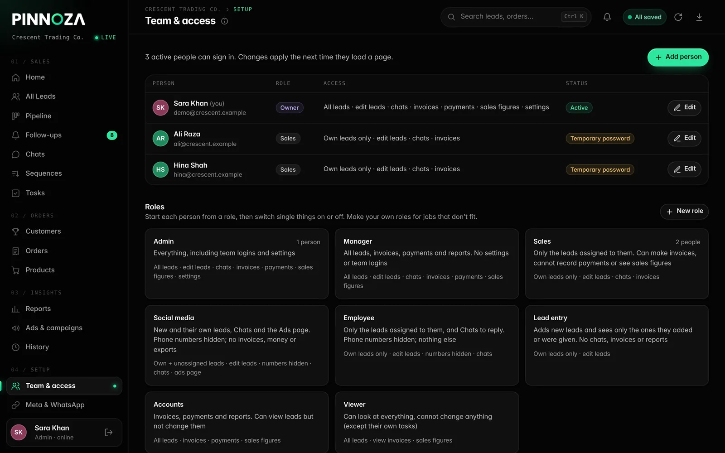
Task: Open All Leads in sidebar
Action: click(64, 96)
